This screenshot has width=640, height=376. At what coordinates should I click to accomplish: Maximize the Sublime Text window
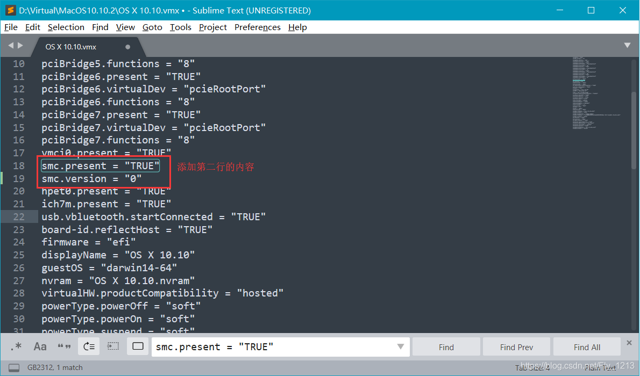(x=591, y=10)
